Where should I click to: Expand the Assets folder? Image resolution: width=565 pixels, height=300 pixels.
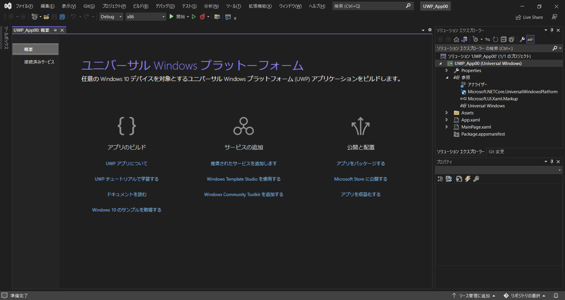point(447,113)
